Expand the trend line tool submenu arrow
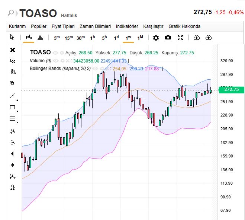This screenshot has width=245, height=220. [17, 100]
